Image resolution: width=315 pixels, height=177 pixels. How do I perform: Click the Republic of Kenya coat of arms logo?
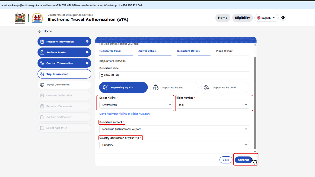point(20,18)
